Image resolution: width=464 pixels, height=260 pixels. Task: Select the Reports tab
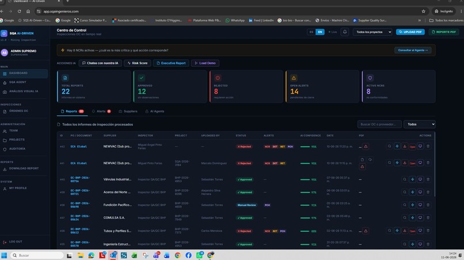(x=72, y=111)
